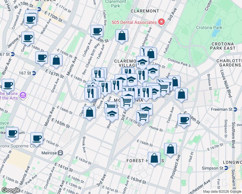
Task: Open the 505 Dental Associates medical pin
Action: (x=161, y=22)
